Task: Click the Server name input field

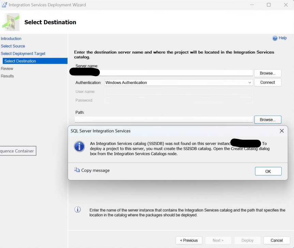Action: (x=164, y=73)
